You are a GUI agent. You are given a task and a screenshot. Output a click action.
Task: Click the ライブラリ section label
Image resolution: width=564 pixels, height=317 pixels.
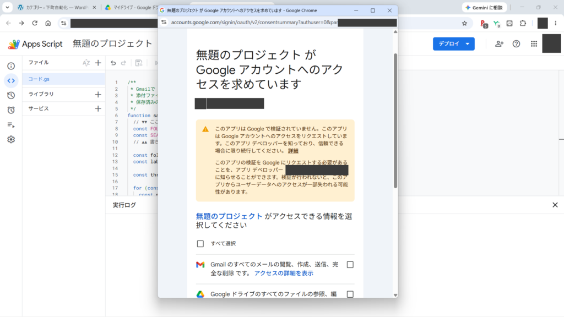[41, 94]
